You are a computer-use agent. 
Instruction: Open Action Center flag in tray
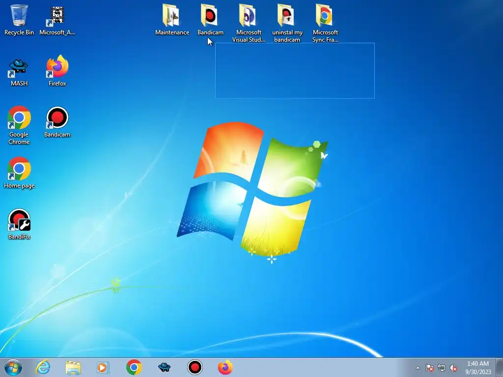point(429,368)
